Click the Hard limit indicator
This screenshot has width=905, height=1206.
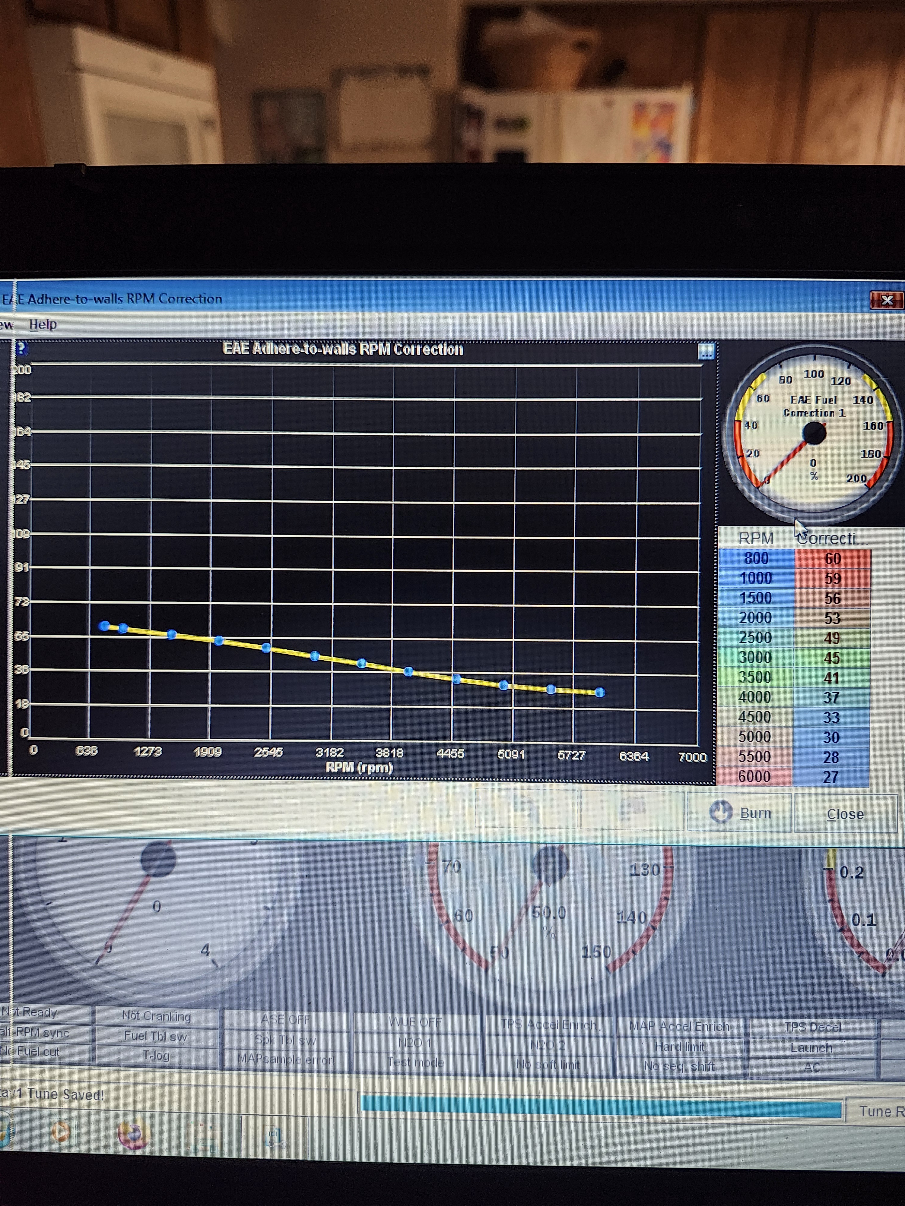click(680, 1047)
